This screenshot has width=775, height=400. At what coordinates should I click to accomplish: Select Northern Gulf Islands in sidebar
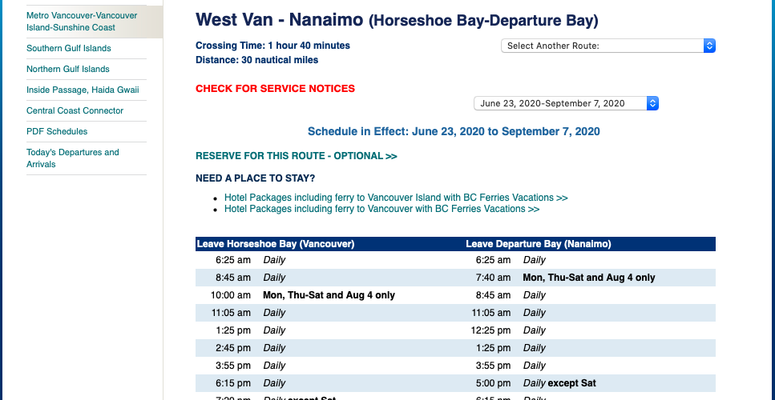point(68,69)
